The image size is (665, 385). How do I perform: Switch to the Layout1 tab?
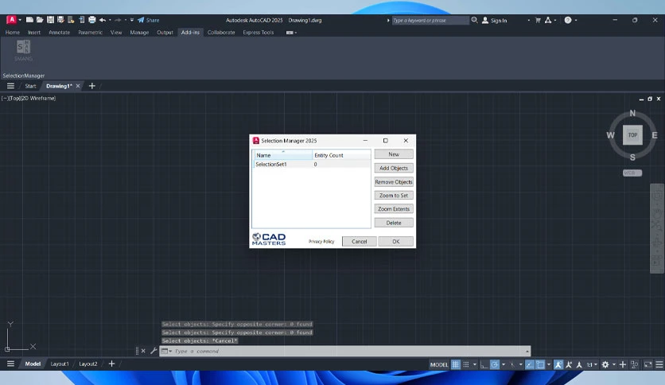pyautogui.click(x=60, y=364)
